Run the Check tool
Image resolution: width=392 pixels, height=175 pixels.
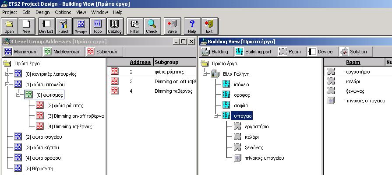(152, 26)
